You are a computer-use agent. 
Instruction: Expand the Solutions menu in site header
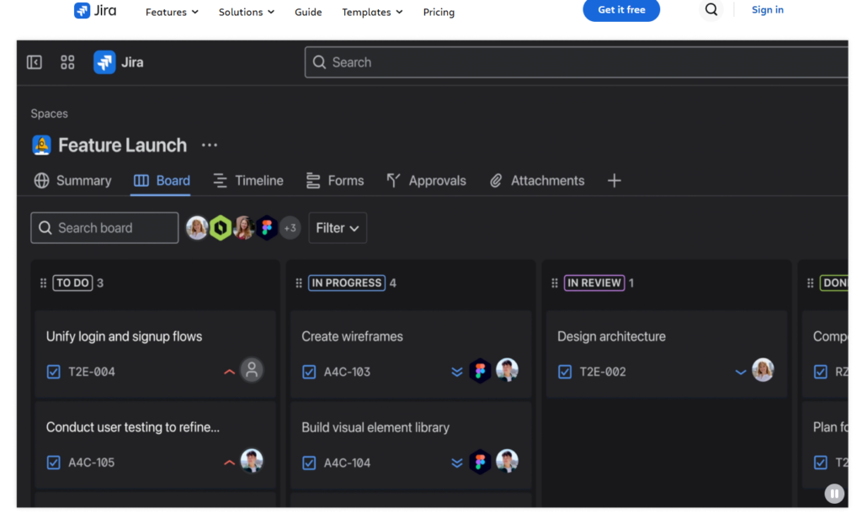247,12
